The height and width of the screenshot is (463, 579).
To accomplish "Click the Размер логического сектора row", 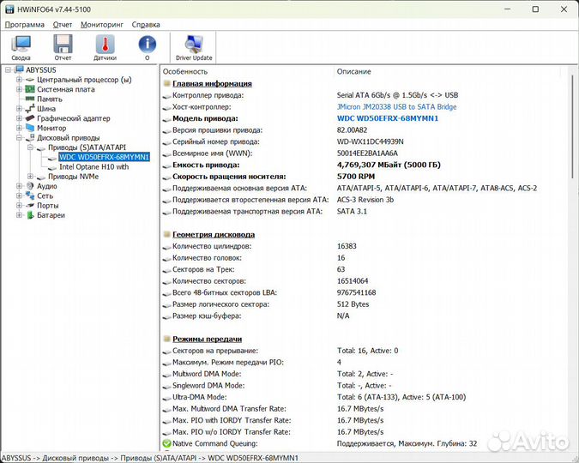I will (364, 304).
